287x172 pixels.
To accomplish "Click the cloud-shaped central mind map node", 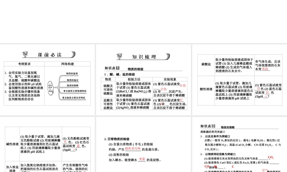I will coord(51,88).
